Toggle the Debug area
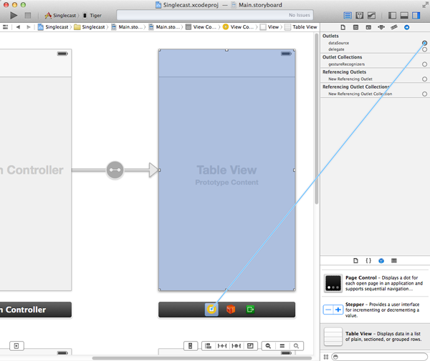 coord(404,16)
